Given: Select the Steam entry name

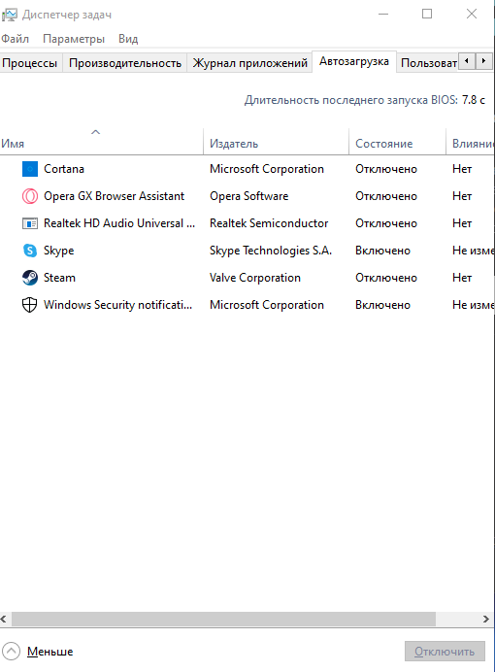Looking at the screenshot, I should click(x=59, y=278).
